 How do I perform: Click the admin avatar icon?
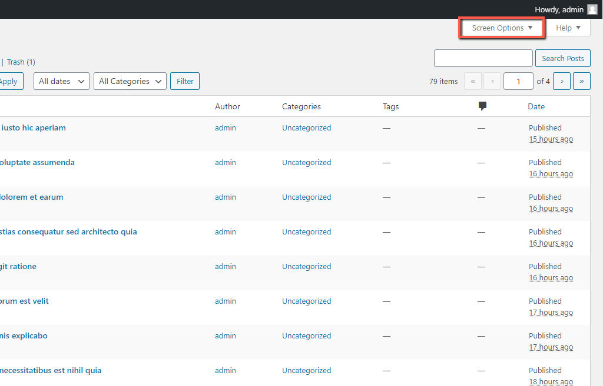tap(592, 9)
